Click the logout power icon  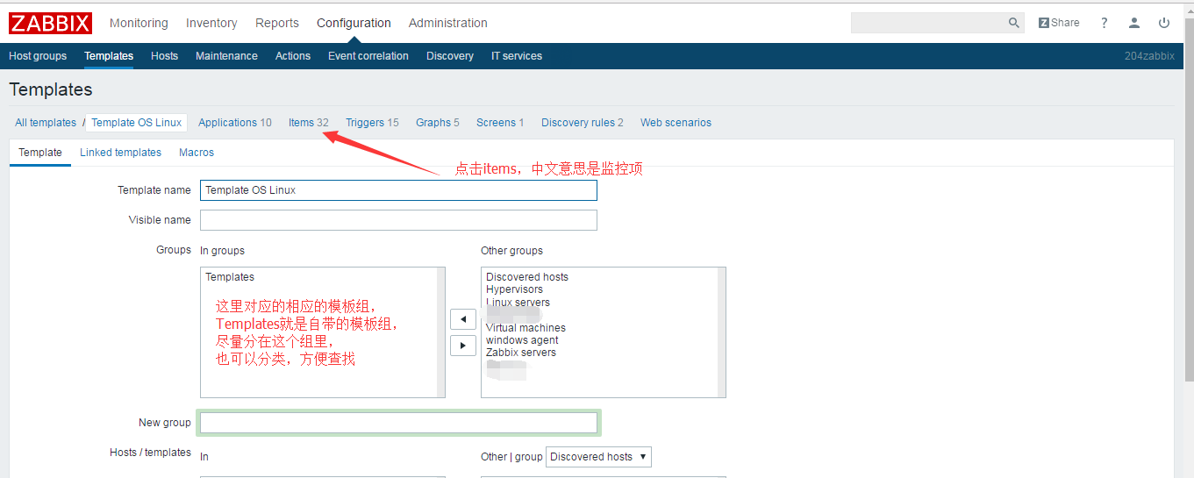tap(1164, 23)
